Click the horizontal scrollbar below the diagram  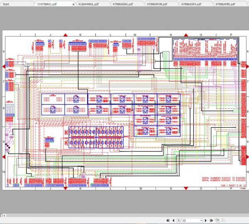[124, 214]
